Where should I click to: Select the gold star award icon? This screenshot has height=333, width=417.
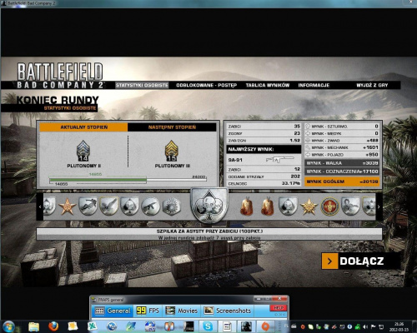click(x=309, y=206)
